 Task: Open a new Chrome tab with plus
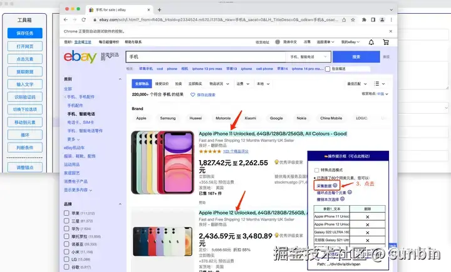click(x=159, y=10)
